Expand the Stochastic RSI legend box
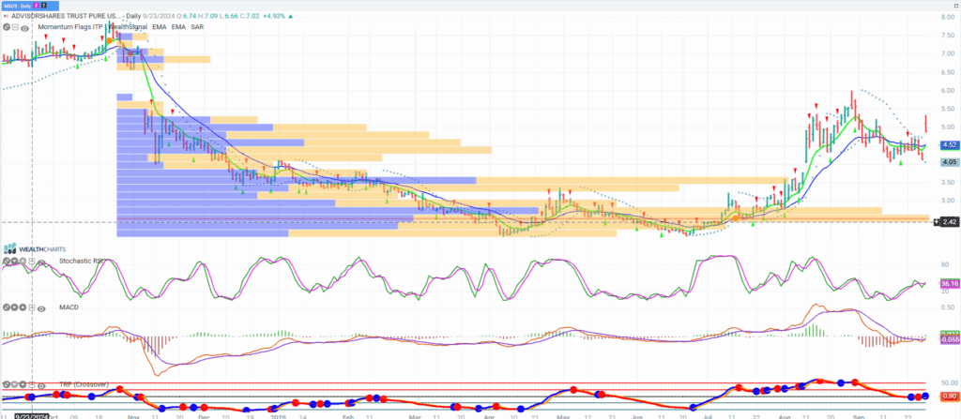Image resolution: width=961 pixels, height=419 pixels. 30,262
